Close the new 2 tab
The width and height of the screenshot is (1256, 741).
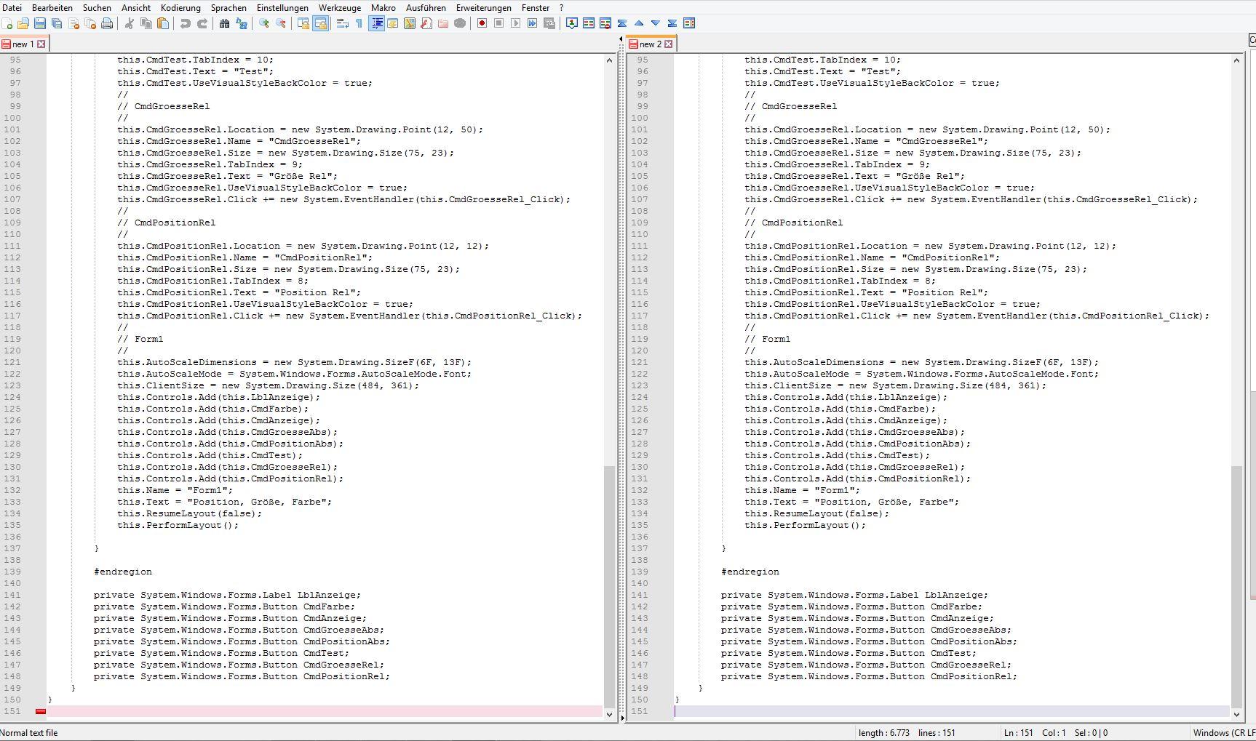[668, 44]
